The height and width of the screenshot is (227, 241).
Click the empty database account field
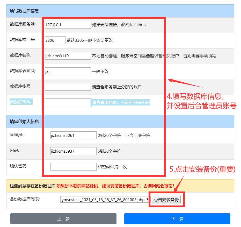68,87
